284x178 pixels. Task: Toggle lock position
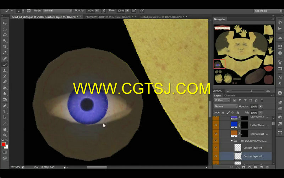tap(233, 113)
